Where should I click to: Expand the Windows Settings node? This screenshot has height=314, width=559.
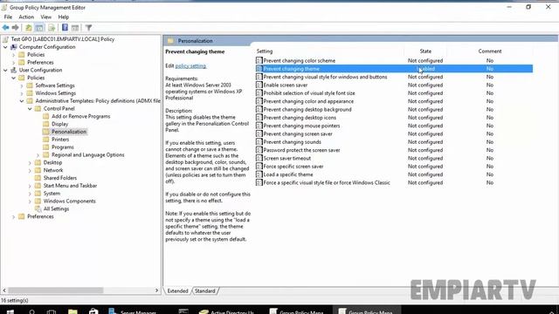tap(22, 93)
